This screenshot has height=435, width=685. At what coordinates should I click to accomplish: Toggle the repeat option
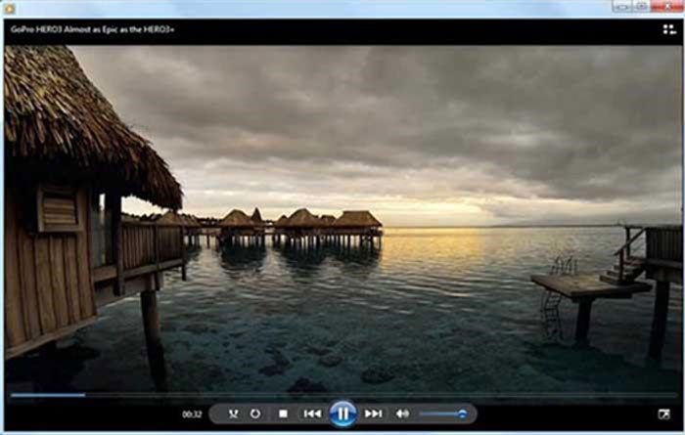point(255,413)
